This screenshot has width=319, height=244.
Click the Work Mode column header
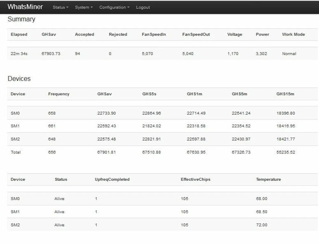tap(293, 34)
